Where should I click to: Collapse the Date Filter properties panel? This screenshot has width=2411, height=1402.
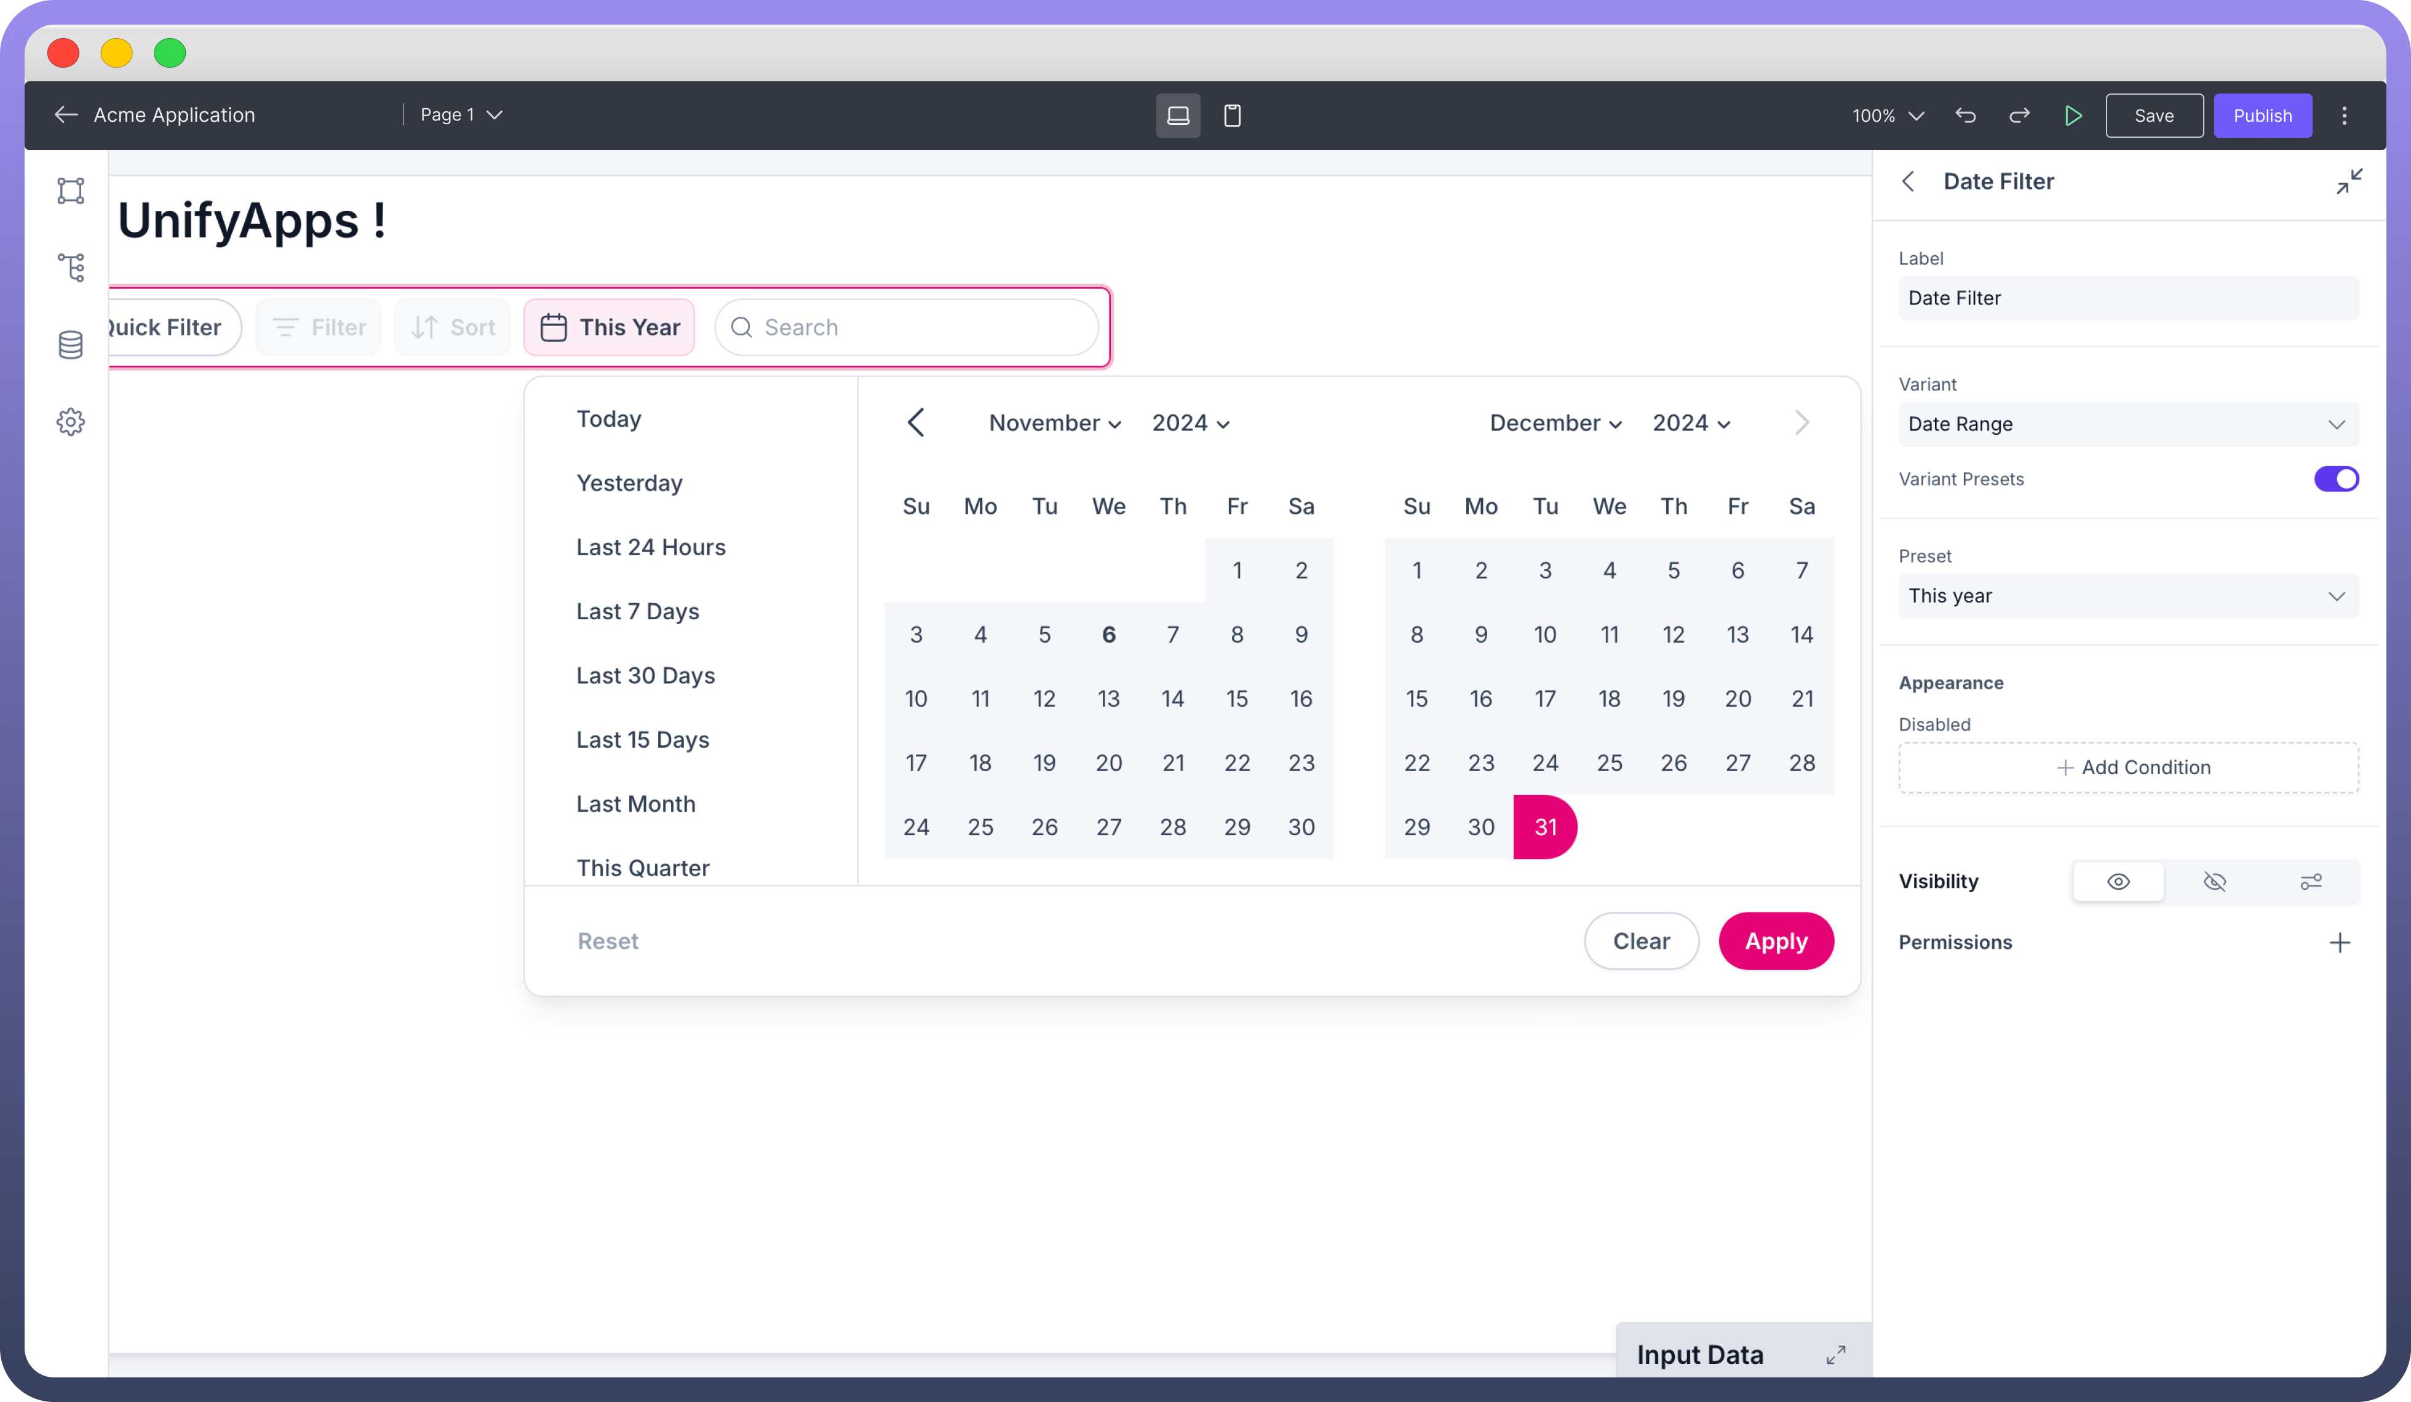coord(2351,181)
